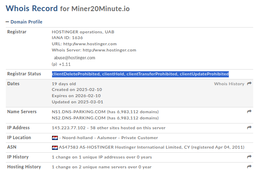254x170 pixels.
Task: Click '1 change on 1 unique IP addresses'
Action: (x=102, y=157)
